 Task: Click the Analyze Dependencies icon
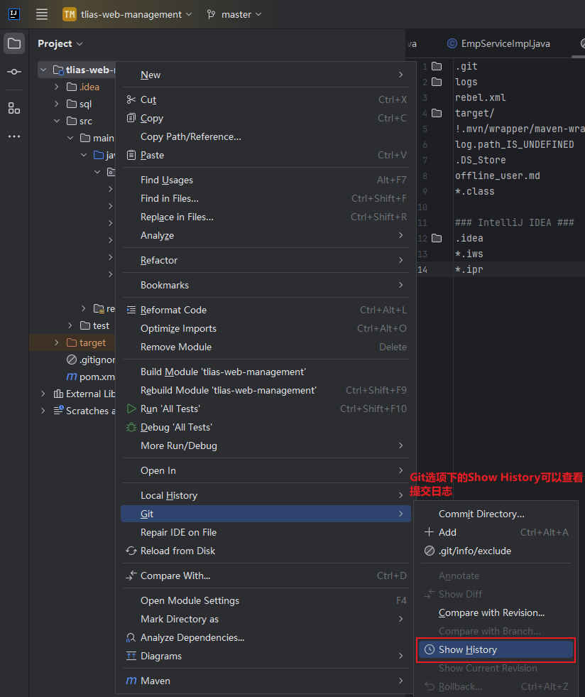click(x=131, y=637)
